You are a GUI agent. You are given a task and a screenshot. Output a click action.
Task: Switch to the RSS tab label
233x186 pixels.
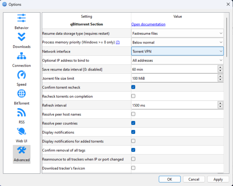pos(21,122)
